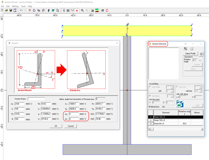This screenshot has height=160, width=209.
Task: Toggle the grid display toolbar icon
Action: (68, 10)
